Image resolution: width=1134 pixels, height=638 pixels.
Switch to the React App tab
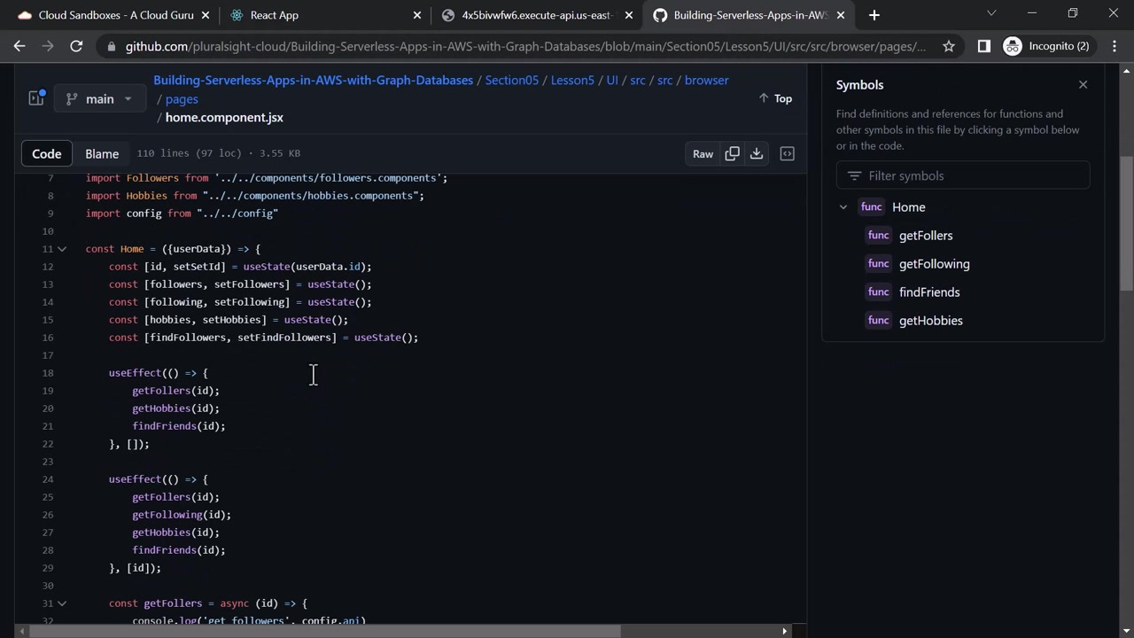pos(275,15)
